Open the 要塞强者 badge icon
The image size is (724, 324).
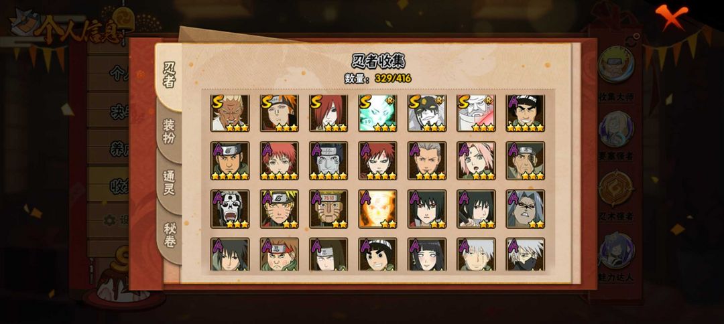click(616, 129)
